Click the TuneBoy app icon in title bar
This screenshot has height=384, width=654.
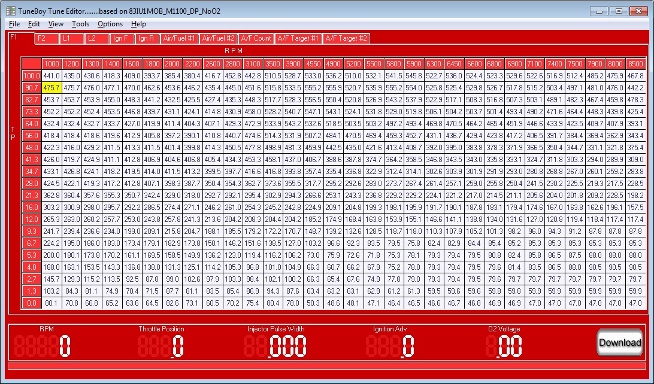(11, 11)
